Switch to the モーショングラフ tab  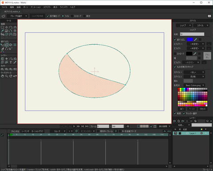pyautogui.click(x=37, y=131)
